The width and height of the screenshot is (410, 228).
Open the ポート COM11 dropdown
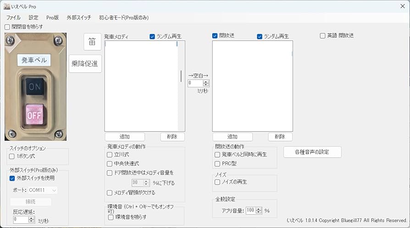pyautogui.click(x=43, y=190)
